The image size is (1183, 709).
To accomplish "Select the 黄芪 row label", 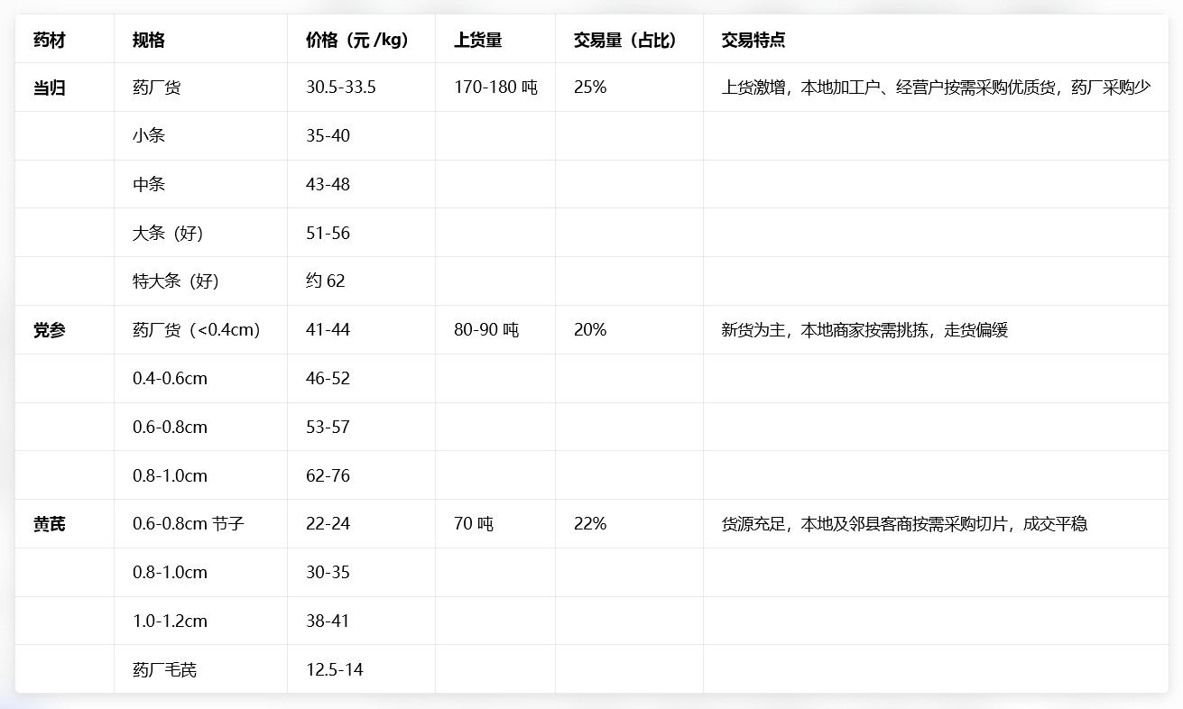I will click(x=49, y=524).
